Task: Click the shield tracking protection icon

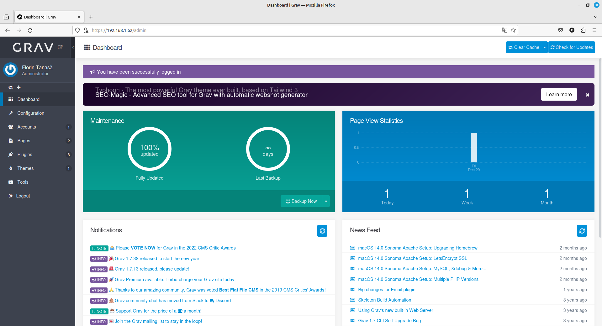Action: [77, 30]
